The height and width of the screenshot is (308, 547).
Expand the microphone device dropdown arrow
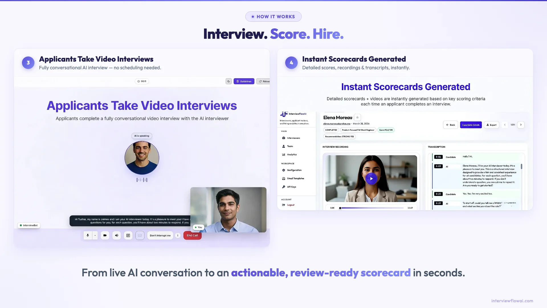[95, 235]
